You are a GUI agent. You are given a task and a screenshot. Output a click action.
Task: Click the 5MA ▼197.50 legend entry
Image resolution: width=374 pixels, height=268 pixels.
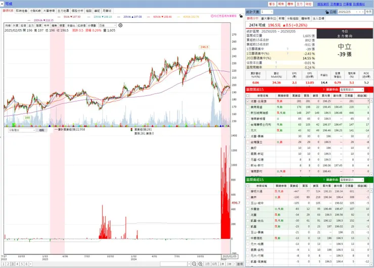72,17
